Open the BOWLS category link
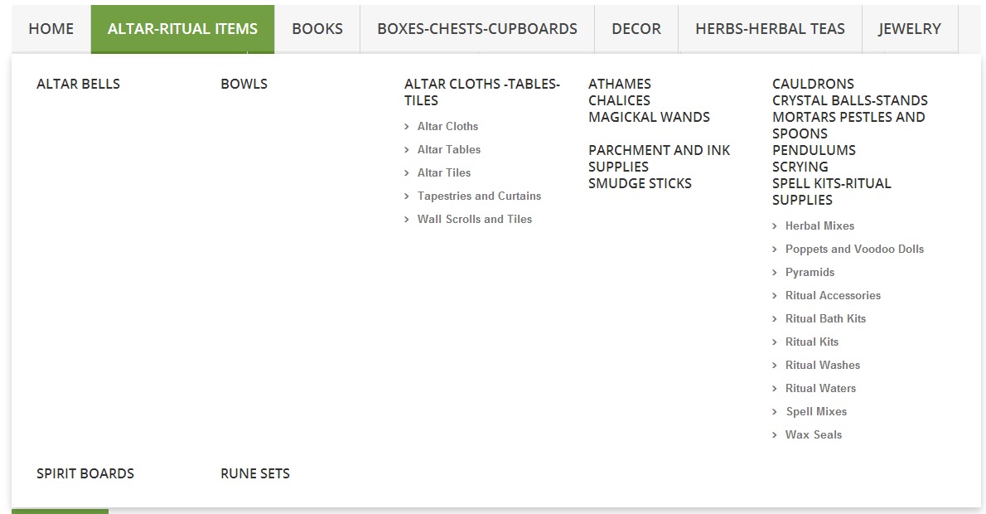This screenshot has width=986, height=514. [244, 84]
